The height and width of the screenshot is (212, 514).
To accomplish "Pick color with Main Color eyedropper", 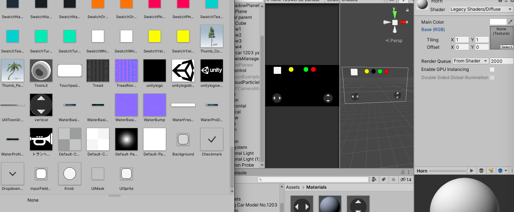I will coord(510,22).
